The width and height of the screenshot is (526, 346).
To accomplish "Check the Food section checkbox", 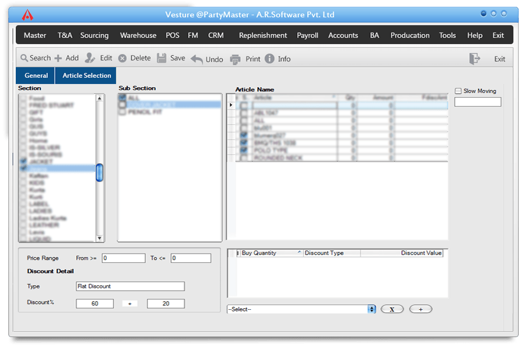I will [23, 98].
